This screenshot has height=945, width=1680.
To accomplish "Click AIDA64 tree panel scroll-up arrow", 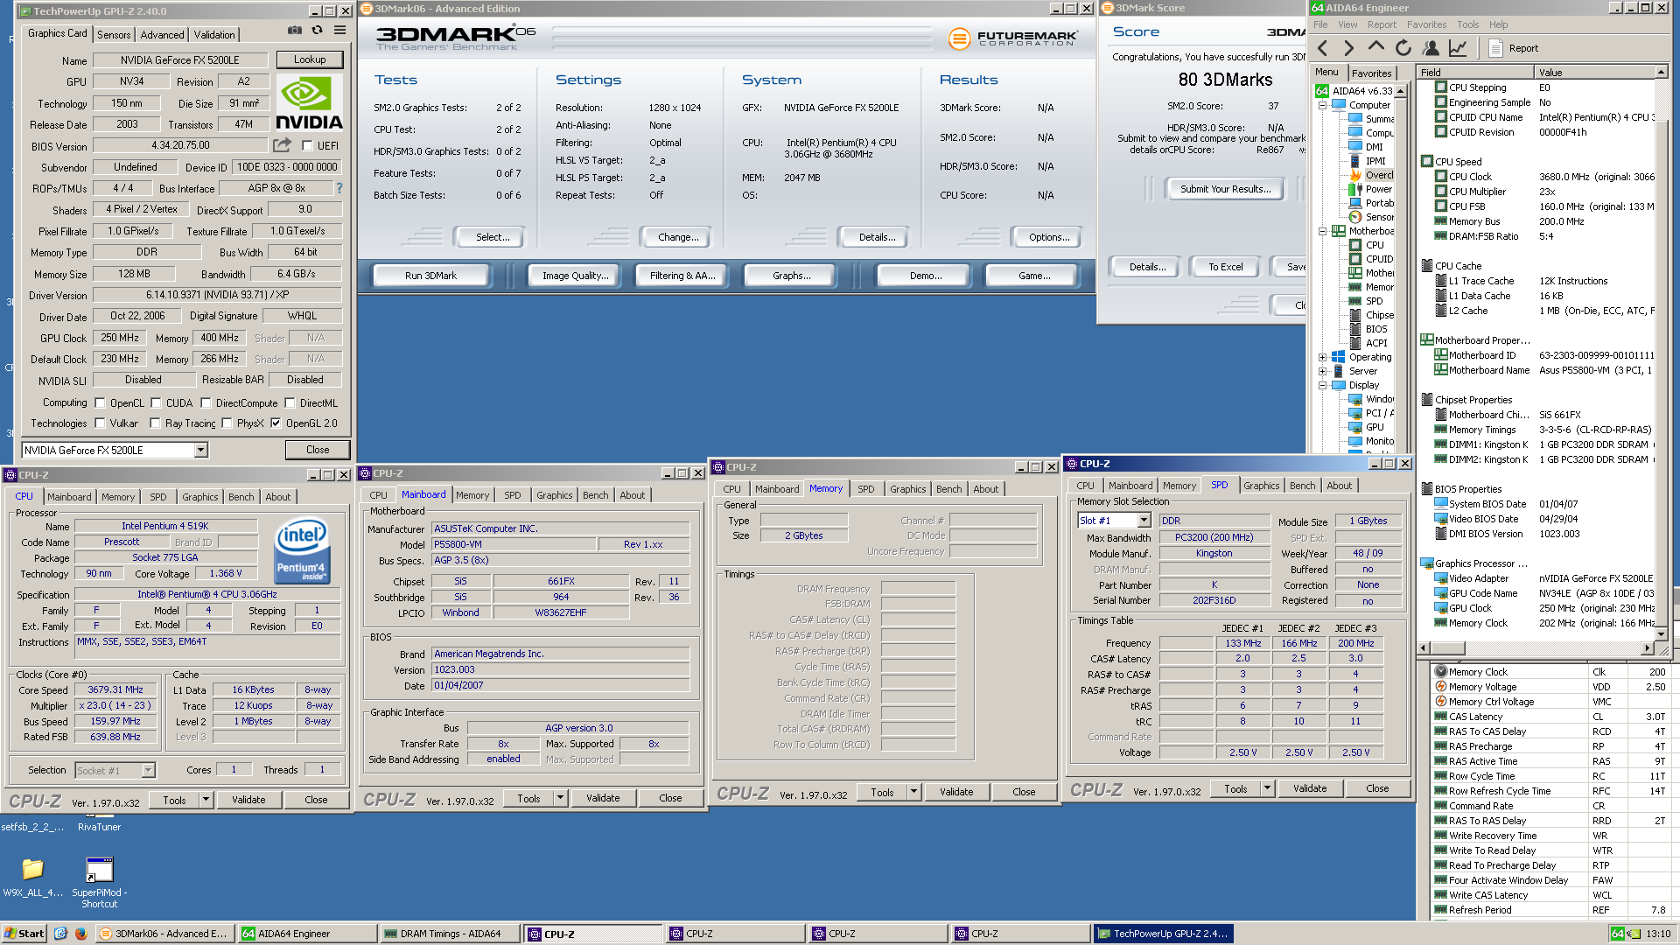I will (x=1401, y=91).
